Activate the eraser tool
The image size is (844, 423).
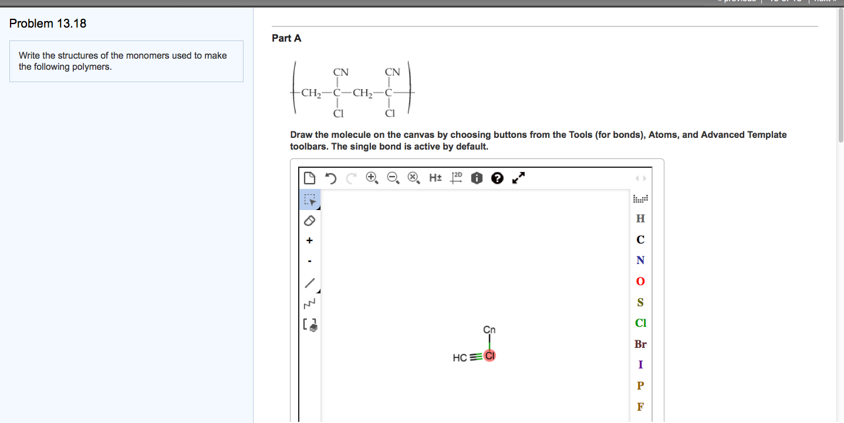[x=310, y=220]
